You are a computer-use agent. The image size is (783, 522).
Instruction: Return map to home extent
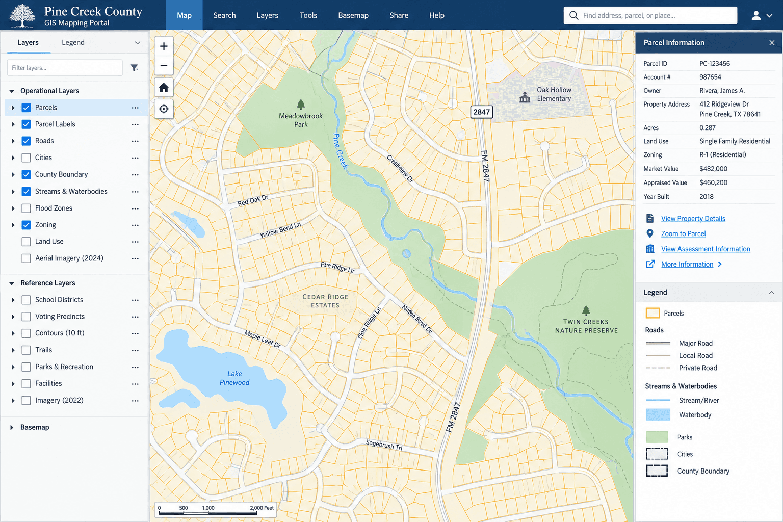164,88
